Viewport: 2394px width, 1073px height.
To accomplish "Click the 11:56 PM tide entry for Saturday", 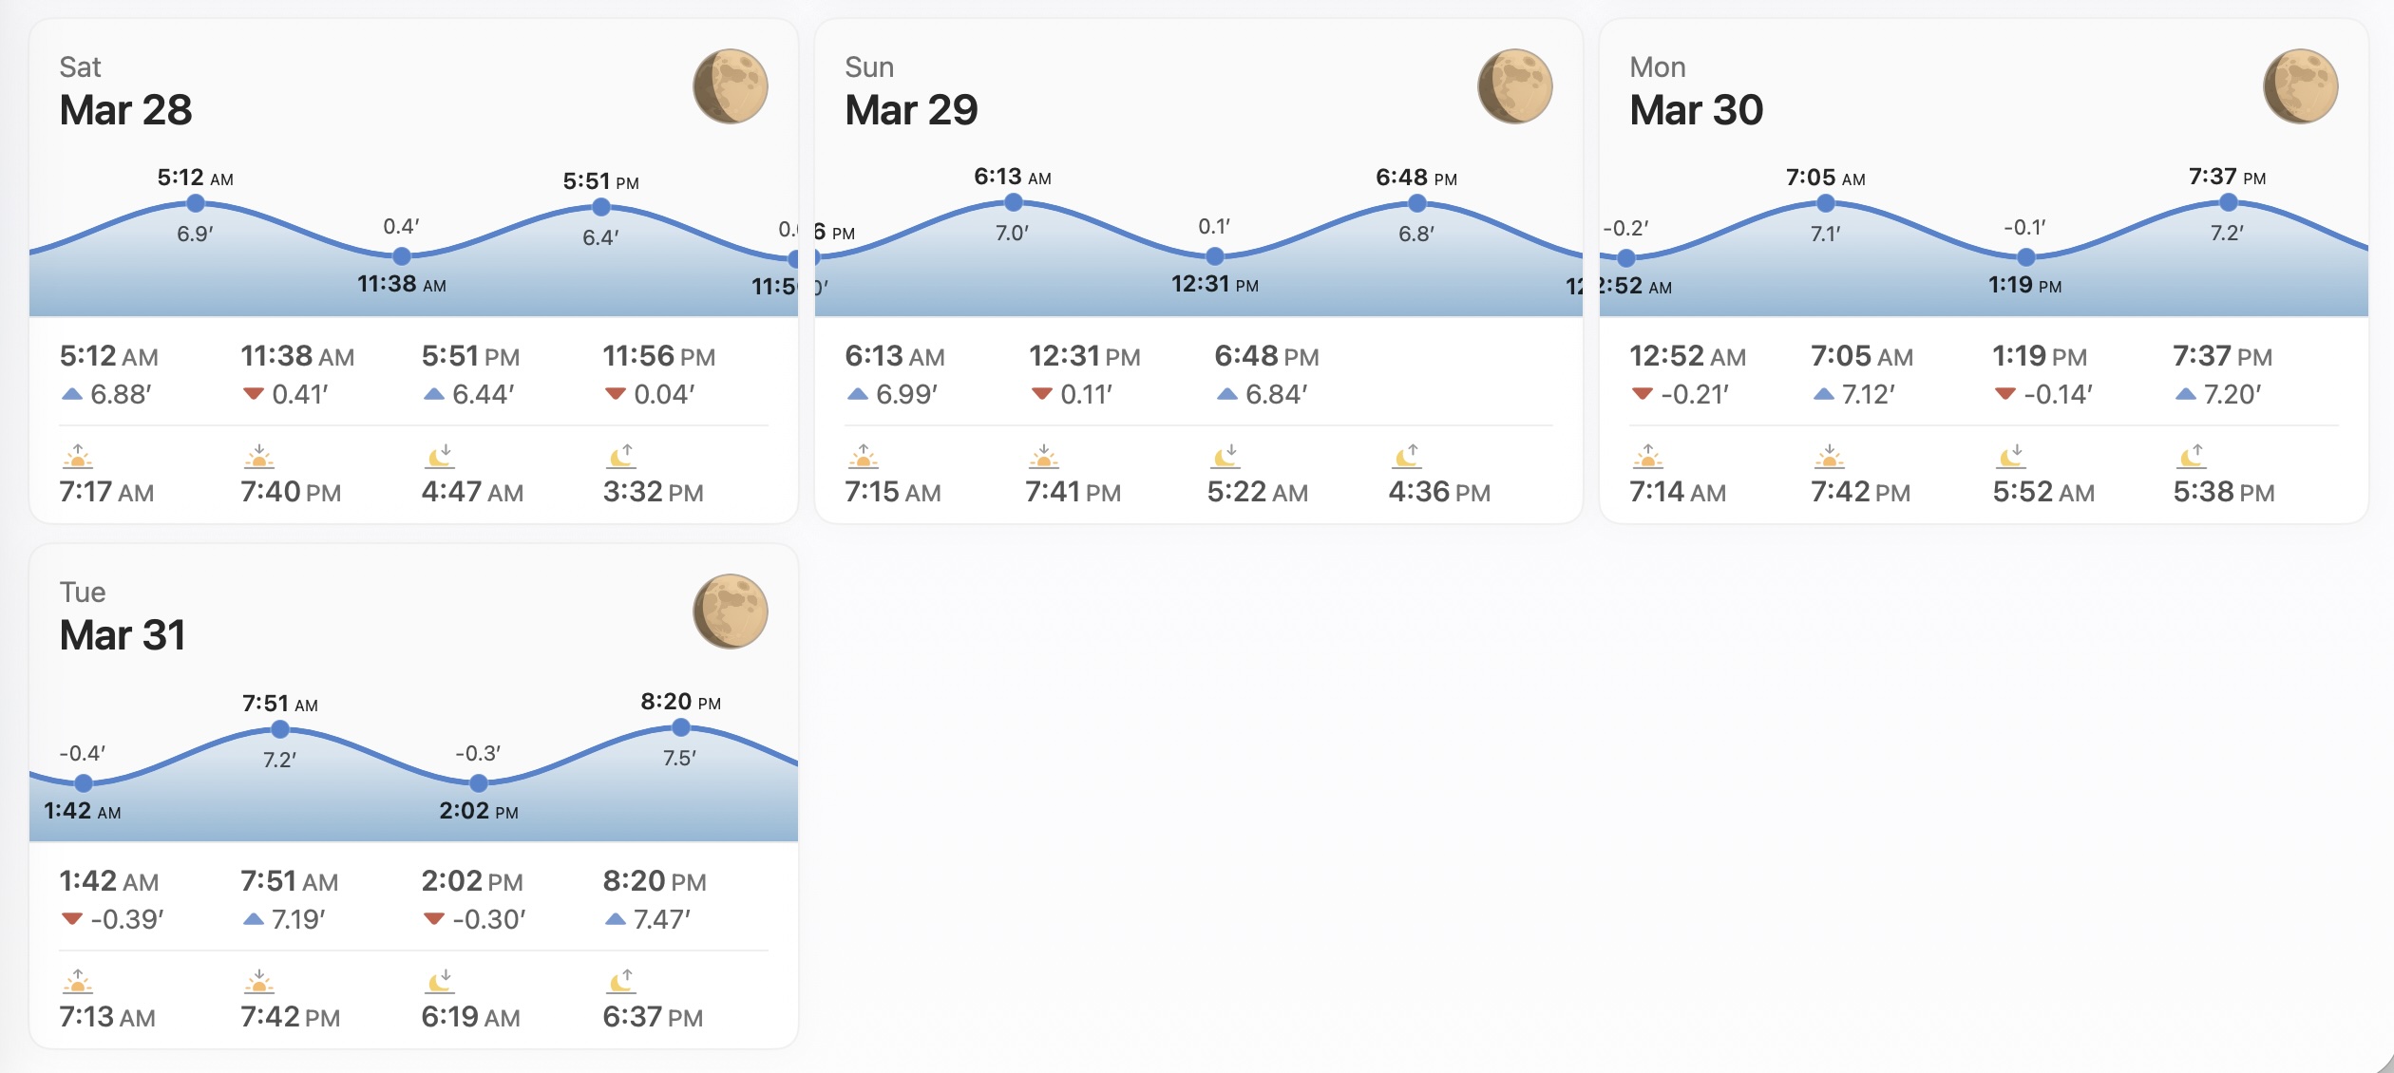I will coord(658,374).
